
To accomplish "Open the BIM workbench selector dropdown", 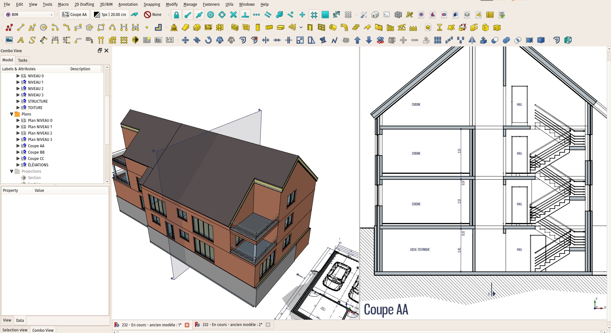I will [29, 15].
